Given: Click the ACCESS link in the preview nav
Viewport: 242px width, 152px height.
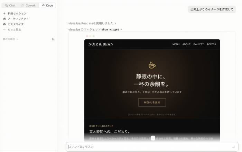Looking at the screenshot, I should pos(211,44).
